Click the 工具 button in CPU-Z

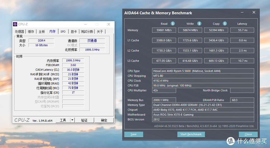point(63,120)
